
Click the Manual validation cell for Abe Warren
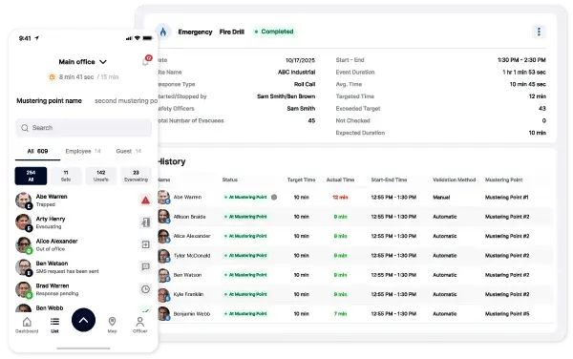(441, 198)
